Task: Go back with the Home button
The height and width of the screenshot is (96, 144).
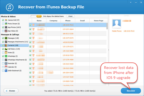Action: coord(11,91)
